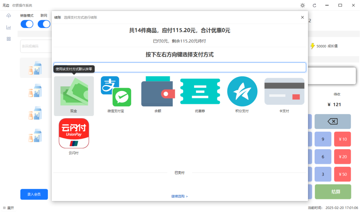Maximize the application window

coord(340,5)
